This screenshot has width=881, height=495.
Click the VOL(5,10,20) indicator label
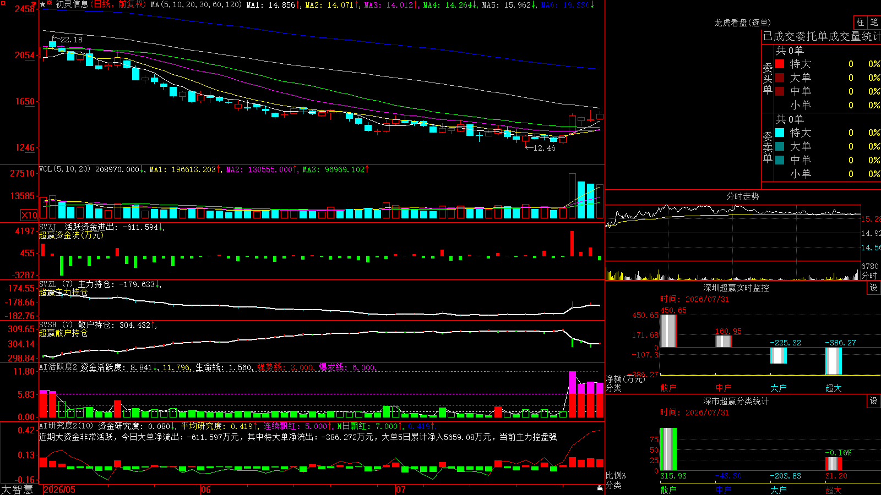click(x=65, y=169)
